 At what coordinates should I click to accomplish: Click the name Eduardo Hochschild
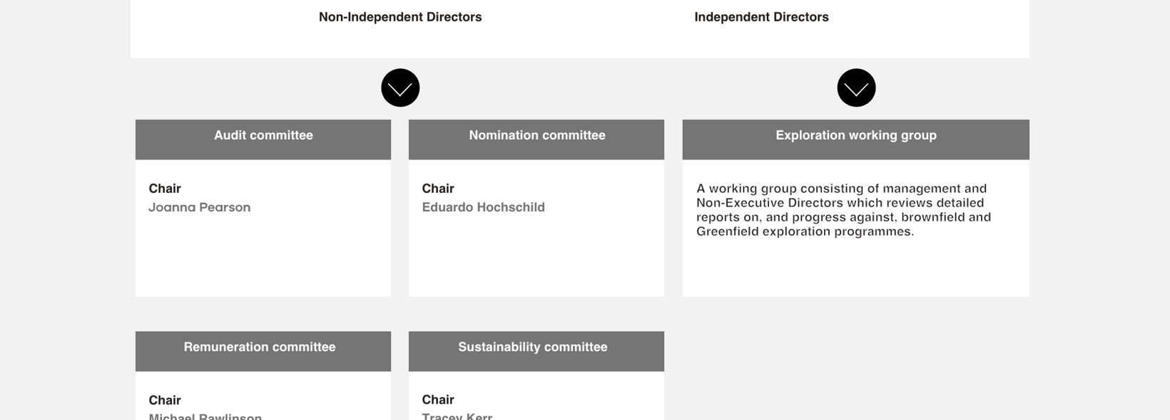click(483, 208)
